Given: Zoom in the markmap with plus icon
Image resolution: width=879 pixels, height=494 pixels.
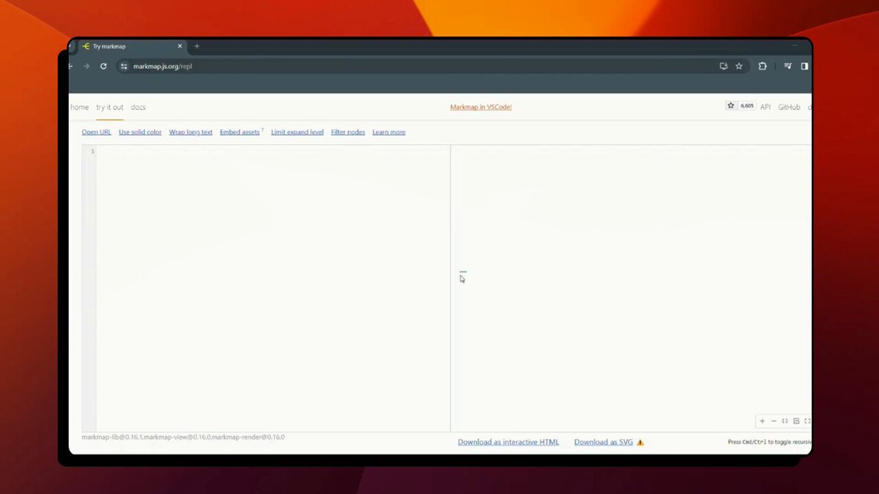Looking at the screenshot, I should click(762, 421).
